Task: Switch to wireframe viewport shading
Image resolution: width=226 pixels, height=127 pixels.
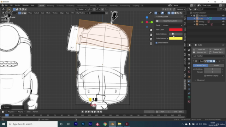Action: point(173,13)
